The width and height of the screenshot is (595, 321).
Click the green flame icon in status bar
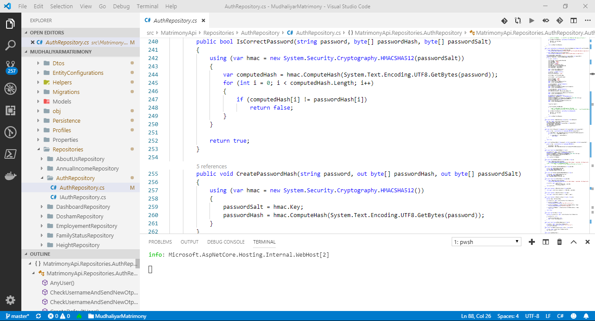[80, 316]
